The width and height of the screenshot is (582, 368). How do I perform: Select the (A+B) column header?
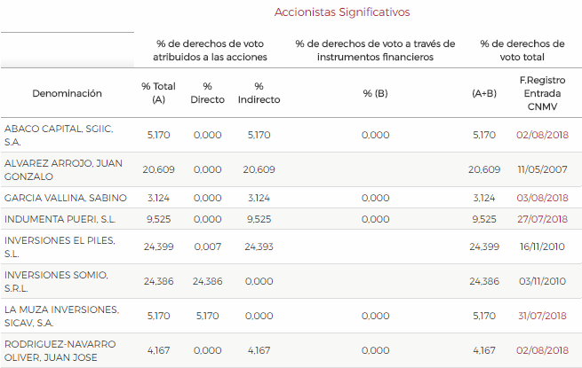pyautogui.click(x=484, y=93)
